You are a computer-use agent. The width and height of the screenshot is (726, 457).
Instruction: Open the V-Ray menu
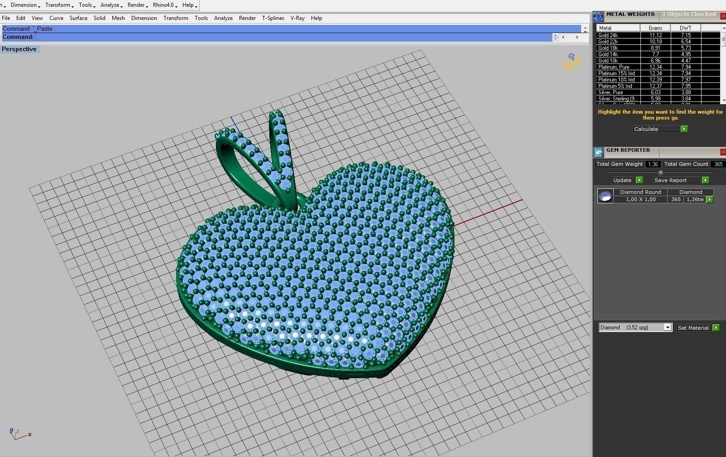[x=297, y=18]
